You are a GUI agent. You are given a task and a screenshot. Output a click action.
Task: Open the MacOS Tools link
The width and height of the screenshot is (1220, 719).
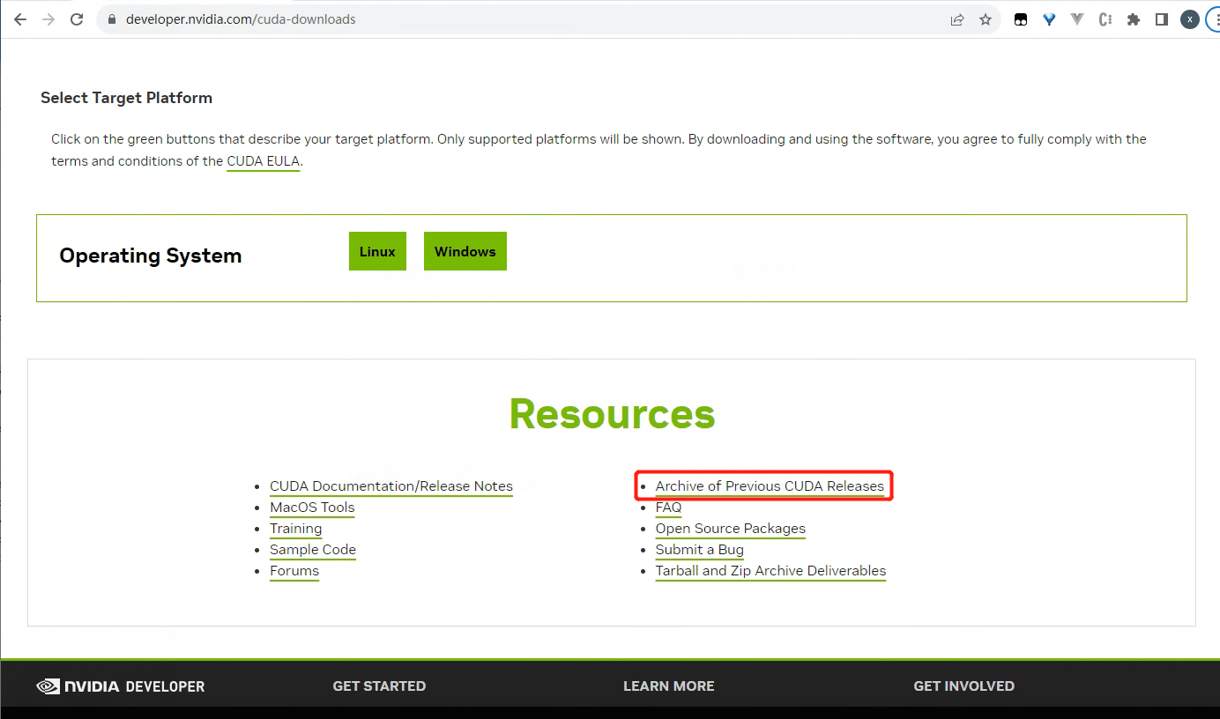[x=312, y=508]
